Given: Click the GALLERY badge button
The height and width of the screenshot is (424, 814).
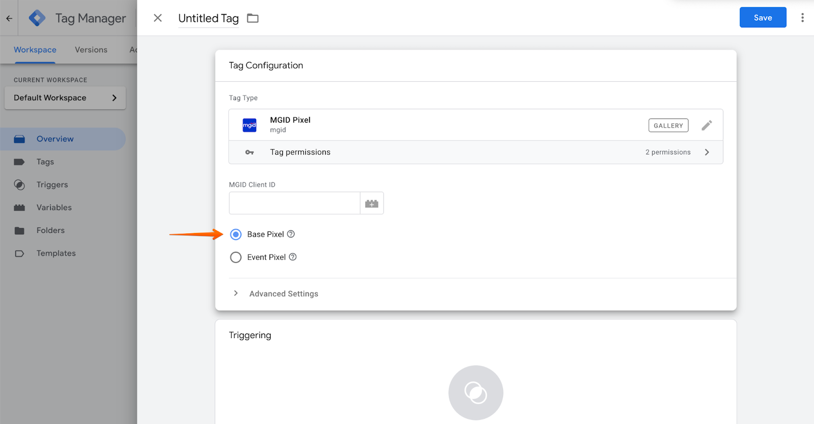Looking at the screenshot, I should pyautogui.click(x=668, y=126).
